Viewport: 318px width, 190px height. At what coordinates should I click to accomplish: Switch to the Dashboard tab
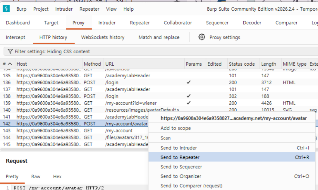tap(18, 23)
